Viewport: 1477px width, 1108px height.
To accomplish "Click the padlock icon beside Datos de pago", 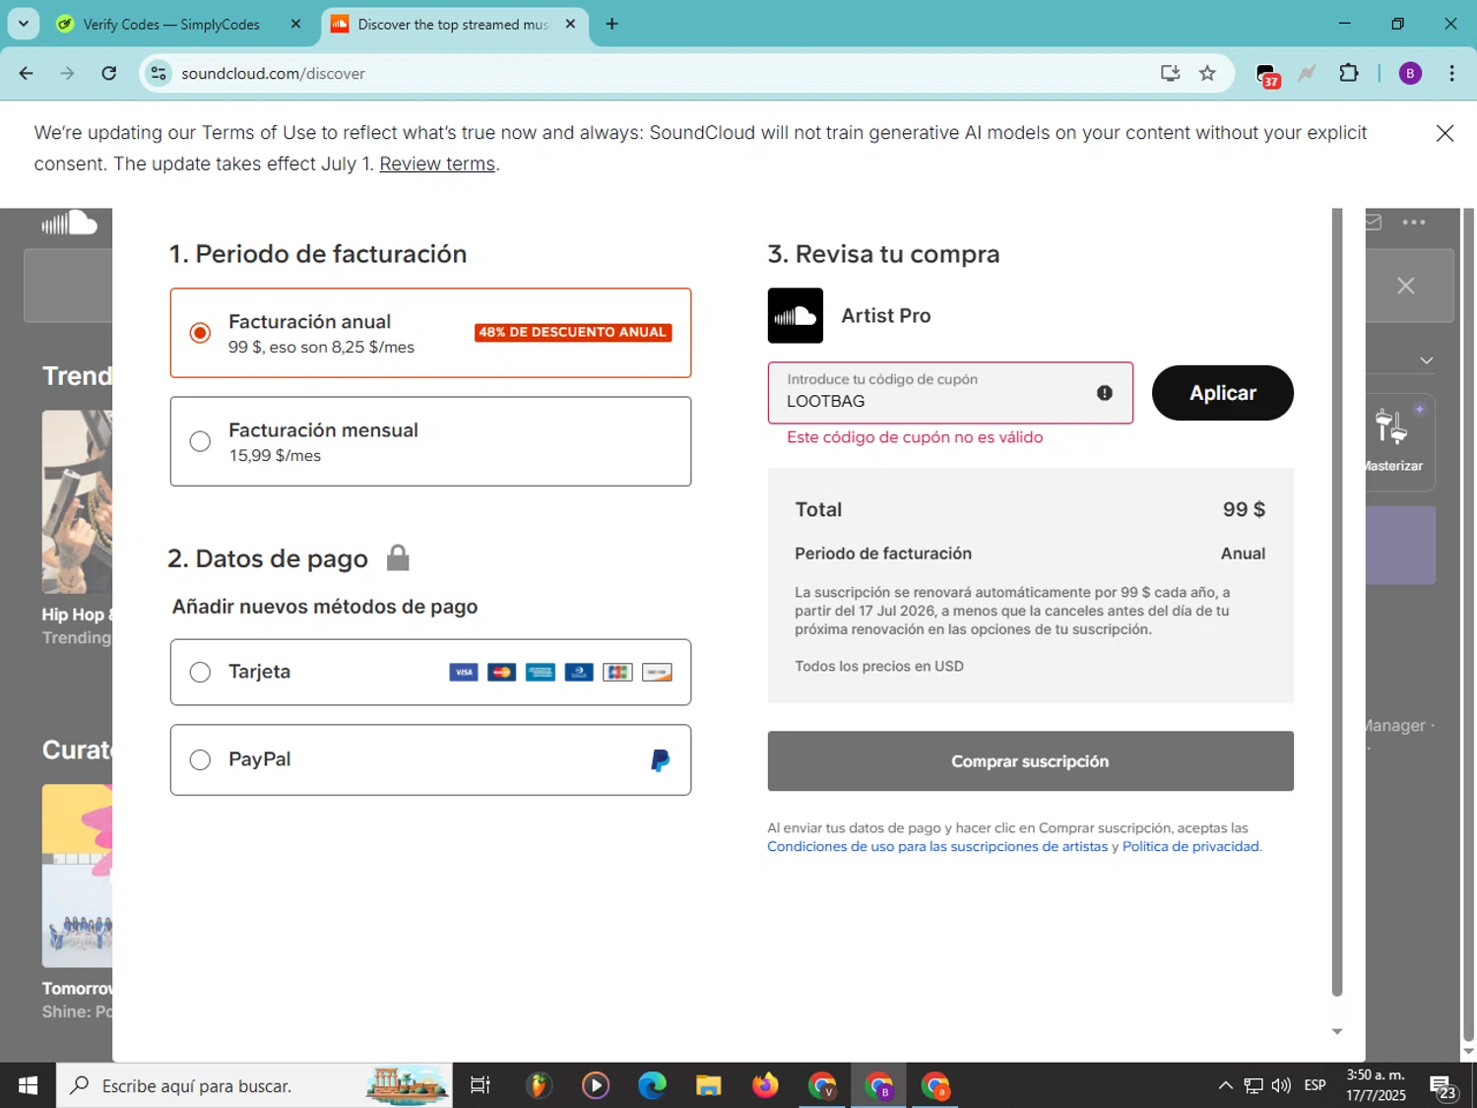I will [398, 557].
